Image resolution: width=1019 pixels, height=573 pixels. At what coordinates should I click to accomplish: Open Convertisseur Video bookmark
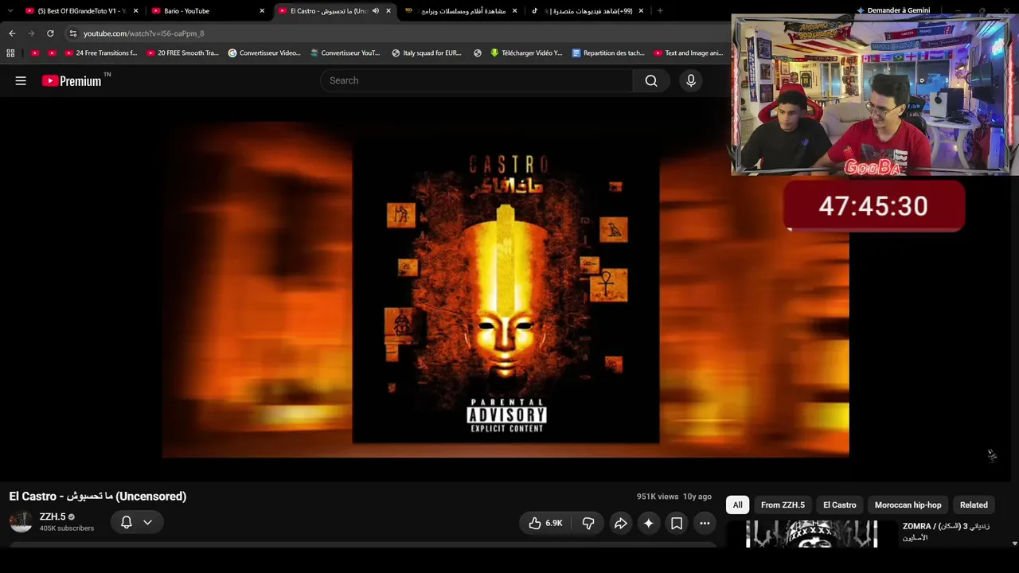click(x=264, y=53)
